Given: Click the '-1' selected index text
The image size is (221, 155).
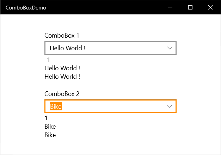Looking at the screenshot, I should click(x=47, y=60).
